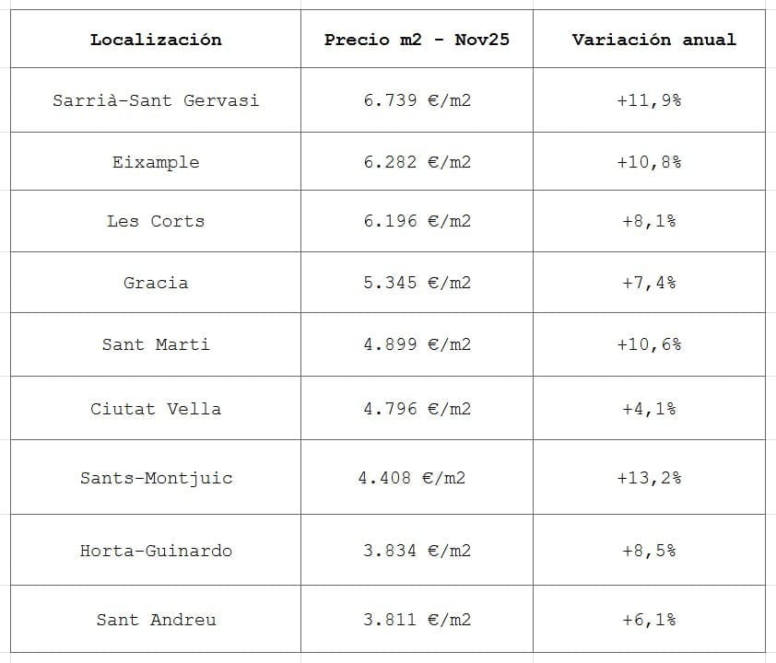Click the Horta-Guinardo cell
The image size is (776, 663).
tap(156, 551)
